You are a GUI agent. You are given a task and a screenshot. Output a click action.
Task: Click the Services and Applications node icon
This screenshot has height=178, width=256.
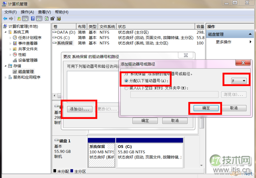[10, 77]
